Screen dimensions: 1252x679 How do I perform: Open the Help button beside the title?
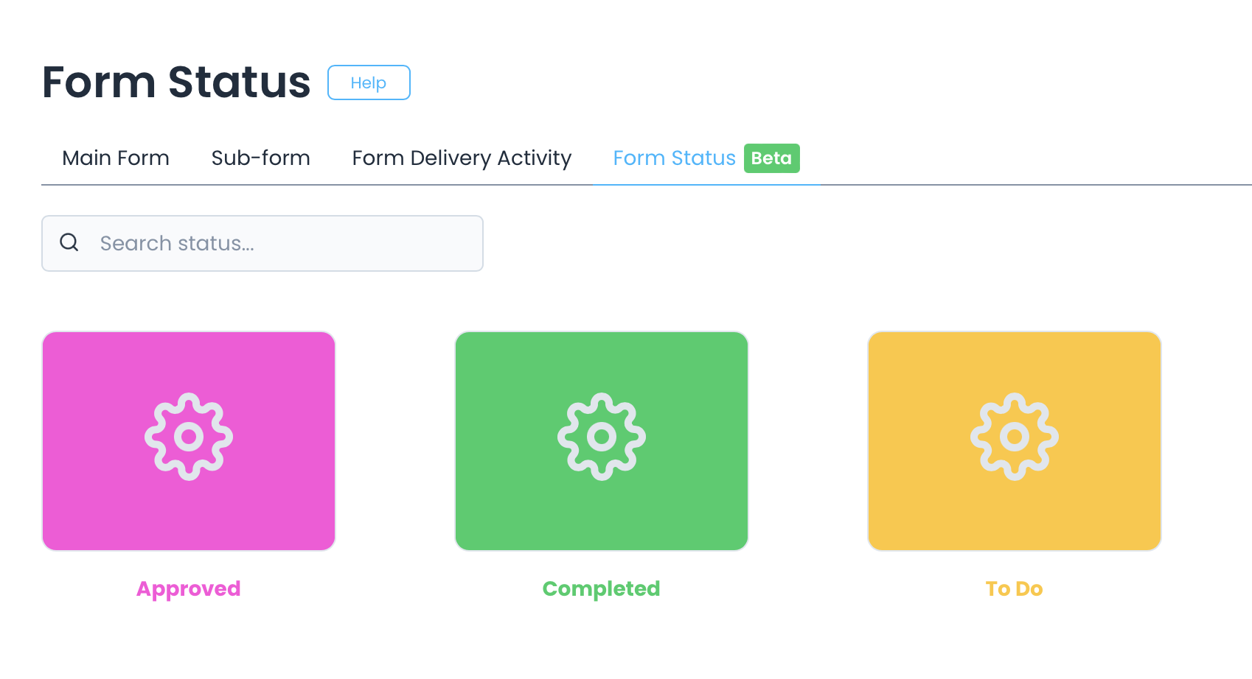coord(369,82)
